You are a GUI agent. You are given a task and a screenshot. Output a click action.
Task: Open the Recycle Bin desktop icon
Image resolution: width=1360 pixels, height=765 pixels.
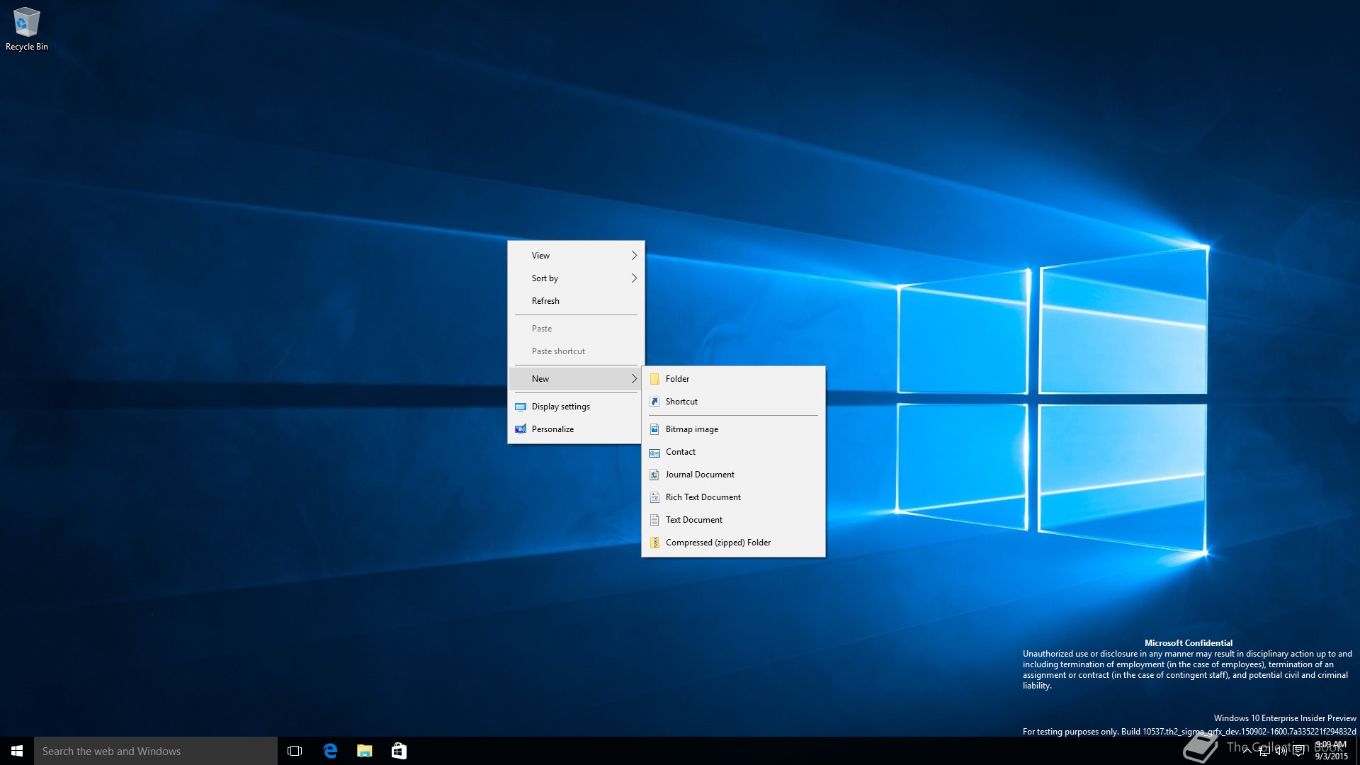tap(27, 29)
